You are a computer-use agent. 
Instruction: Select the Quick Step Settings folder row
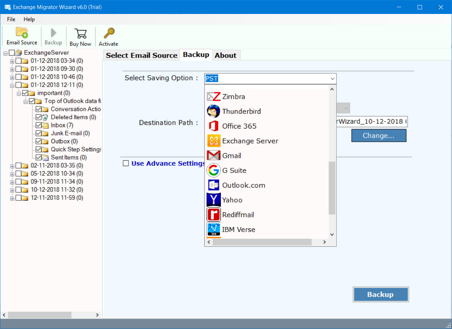tap(76, 149)
